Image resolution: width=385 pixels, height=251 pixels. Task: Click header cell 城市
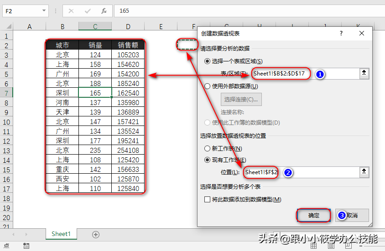pos(62,45)
